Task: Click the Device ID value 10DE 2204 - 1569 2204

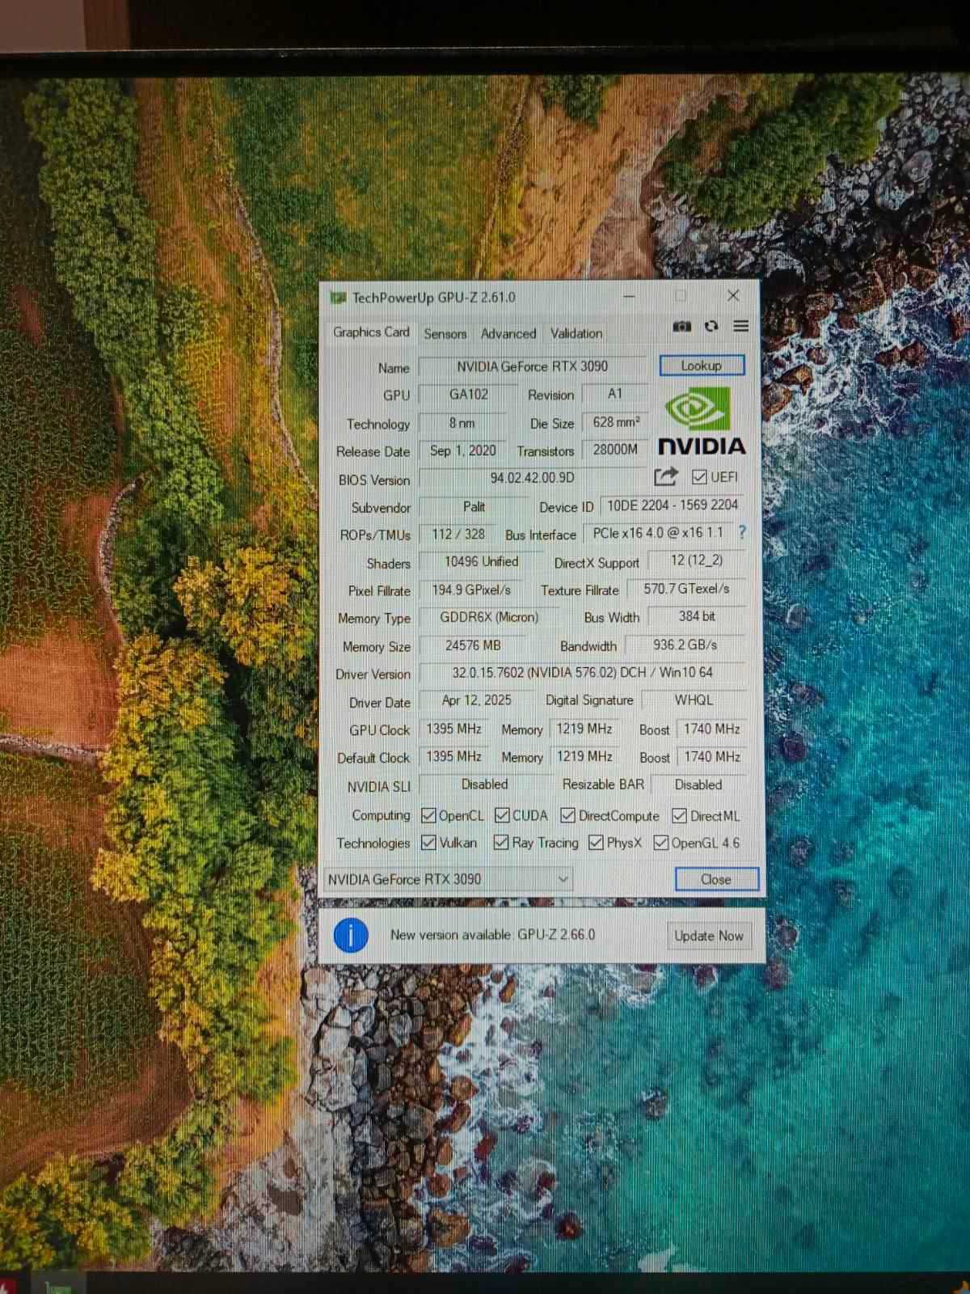Action: point(673,505)
